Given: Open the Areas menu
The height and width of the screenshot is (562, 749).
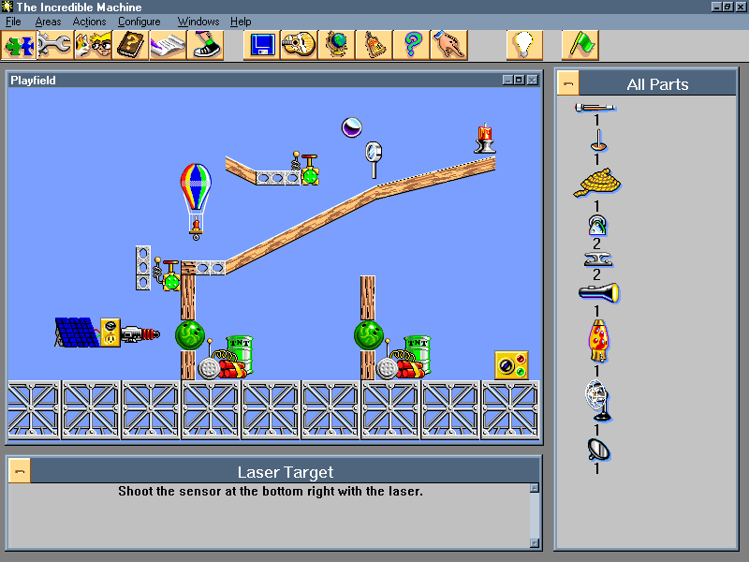Looking at the screenshot, I should pyautogui.click(x=48, y=22).
